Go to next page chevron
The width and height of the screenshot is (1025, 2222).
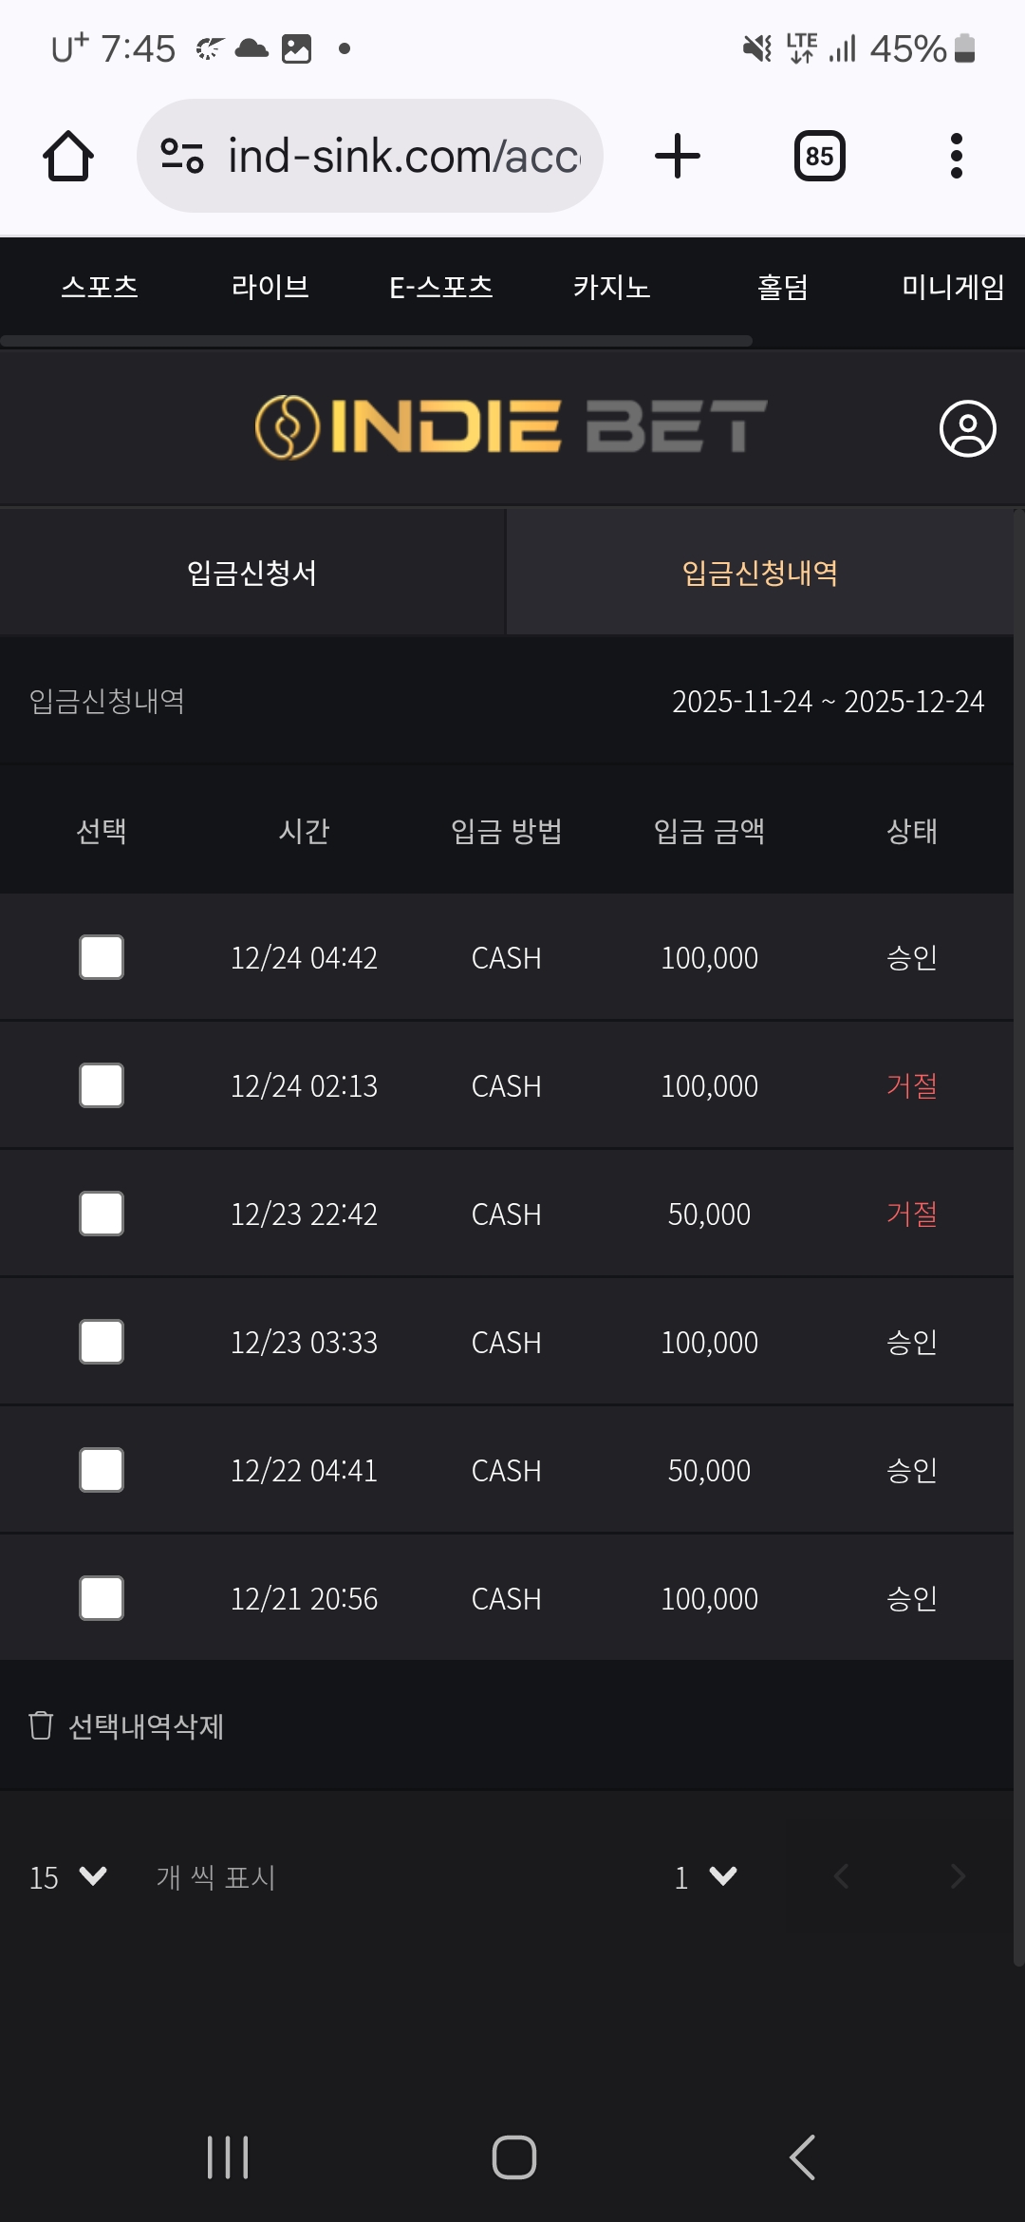click(x=958, y=1876)
